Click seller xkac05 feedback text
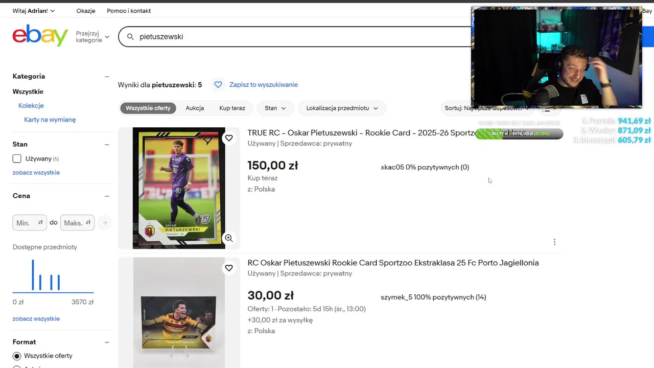 [x=425, y=167]
